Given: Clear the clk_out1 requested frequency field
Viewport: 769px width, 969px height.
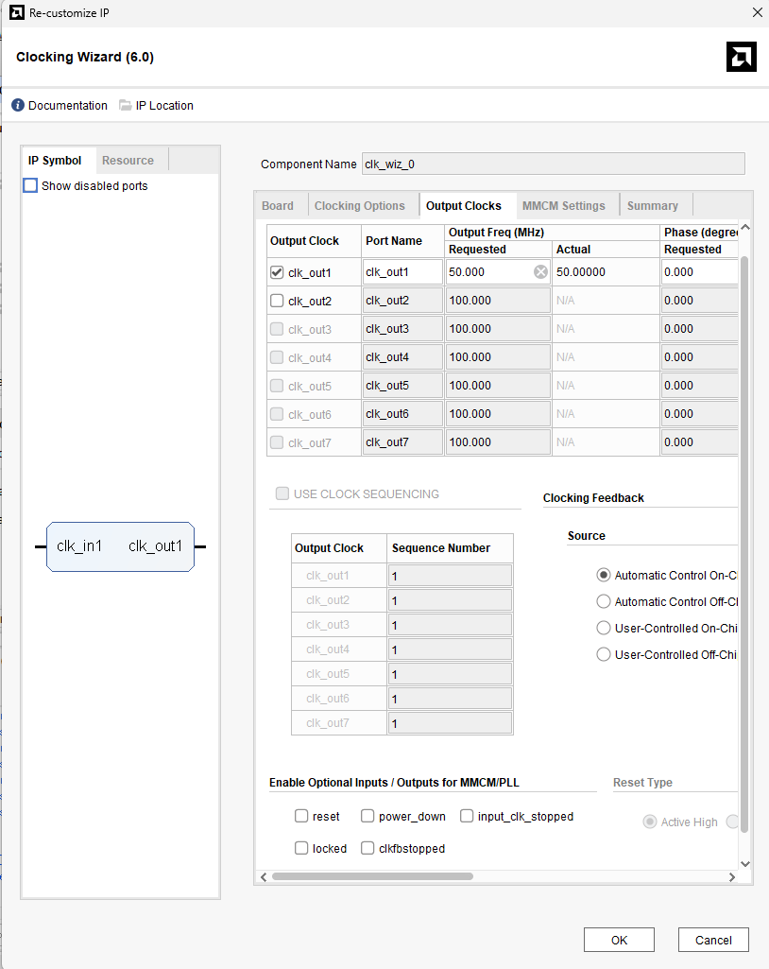Looking at the screenshot, I should point(540,272).
